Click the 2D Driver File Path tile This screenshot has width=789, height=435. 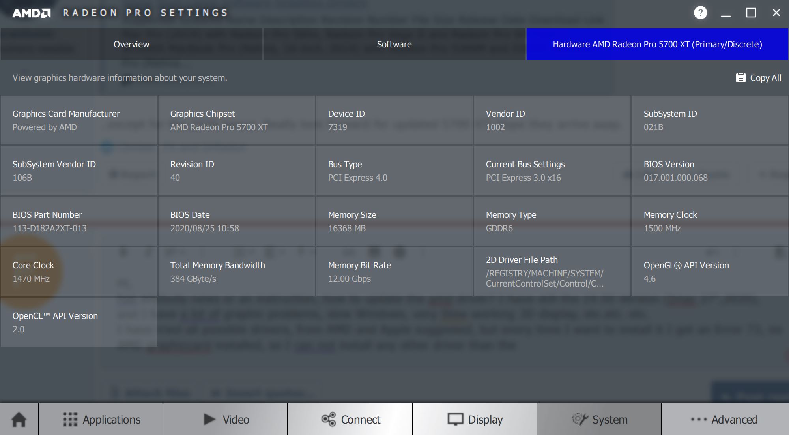(552, 272)
